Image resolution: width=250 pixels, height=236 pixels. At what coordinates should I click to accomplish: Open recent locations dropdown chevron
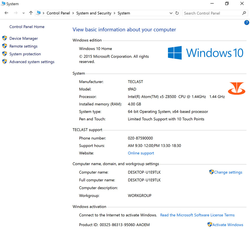pyautogui.click(x=24, y=13)
